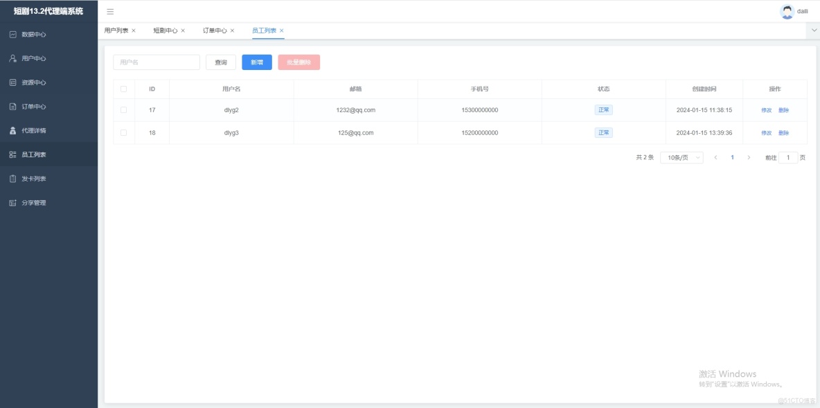Click the daili user avatar
This screenshot has height=408, width=820.
[786, 11]
